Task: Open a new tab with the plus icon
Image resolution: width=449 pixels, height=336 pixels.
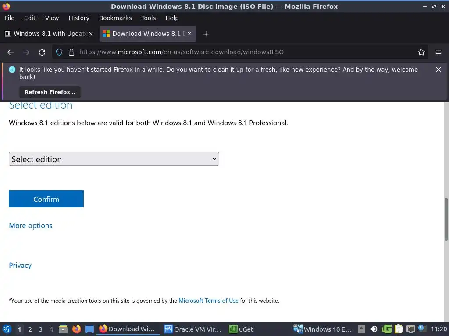Action: (206, 34)
